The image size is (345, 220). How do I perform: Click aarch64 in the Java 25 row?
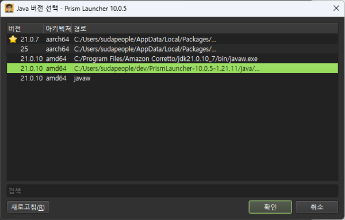57,49
